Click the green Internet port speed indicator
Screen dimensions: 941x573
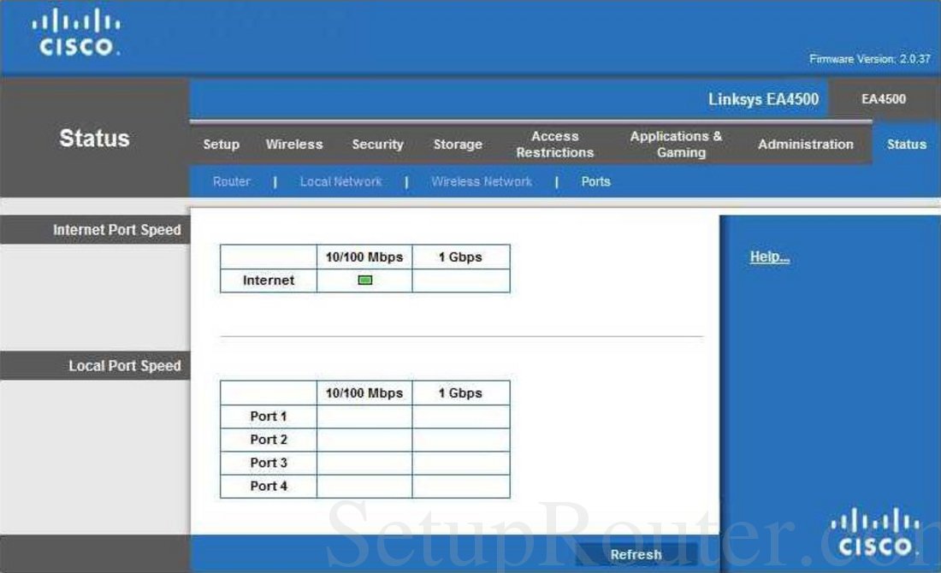(x=366, y=279)
